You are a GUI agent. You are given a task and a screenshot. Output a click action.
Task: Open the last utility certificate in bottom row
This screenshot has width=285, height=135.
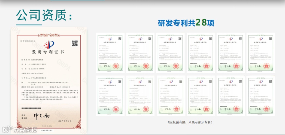click(x=261, y=96)
